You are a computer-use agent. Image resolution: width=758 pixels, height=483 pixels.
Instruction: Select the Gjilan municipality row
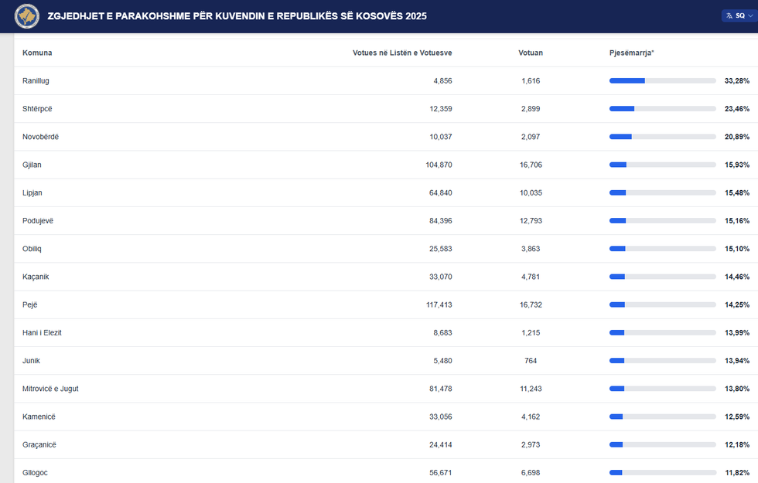coord(32,165)
